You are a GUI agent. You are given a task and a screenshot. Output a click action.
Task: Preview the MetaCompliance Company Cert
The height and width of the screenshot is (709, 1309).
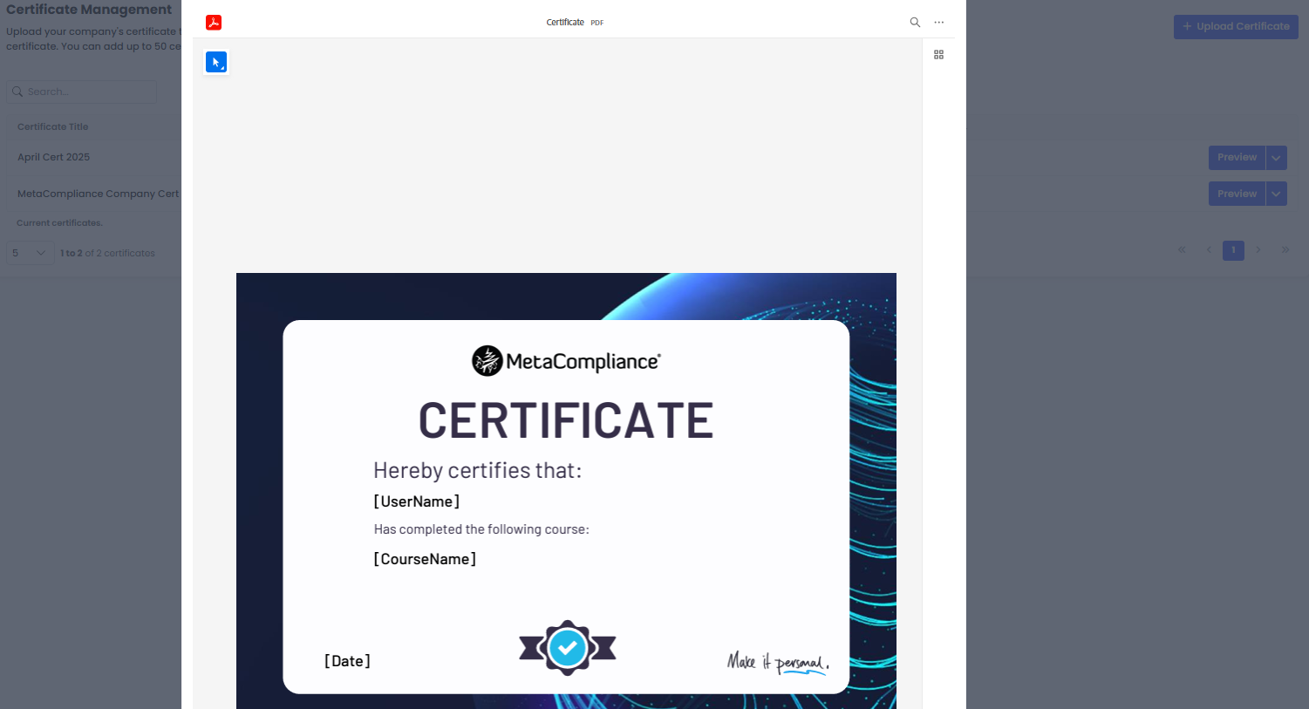[1237, 194]
